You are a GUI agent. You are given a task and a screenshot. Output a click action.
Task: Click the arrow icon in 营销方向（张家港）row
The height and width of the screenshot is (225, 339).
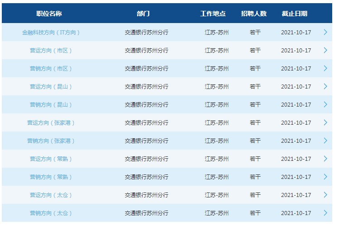[325, 141]
